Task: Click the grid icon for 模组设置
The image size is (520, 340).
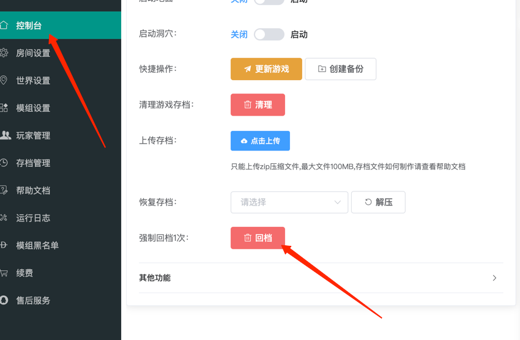Action: coord(4,108)
